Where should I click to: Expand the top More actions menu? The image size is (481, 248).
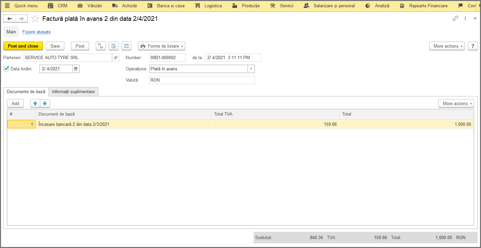coord(447,46)
